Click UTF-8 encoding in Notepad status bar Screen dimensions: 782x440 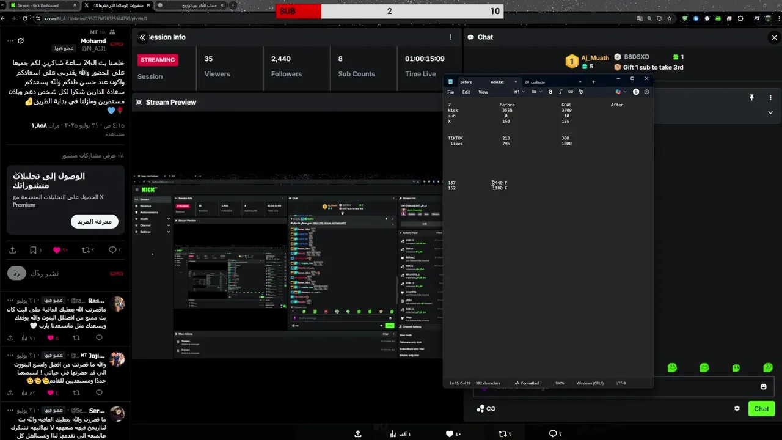click(x=621, y=383)
